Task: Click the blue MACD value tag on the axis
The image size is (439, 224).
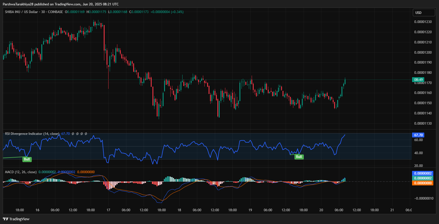Action: (x=422, y=173)
